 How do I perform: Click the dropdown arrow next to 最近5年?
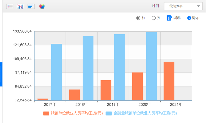click(198, 6)
